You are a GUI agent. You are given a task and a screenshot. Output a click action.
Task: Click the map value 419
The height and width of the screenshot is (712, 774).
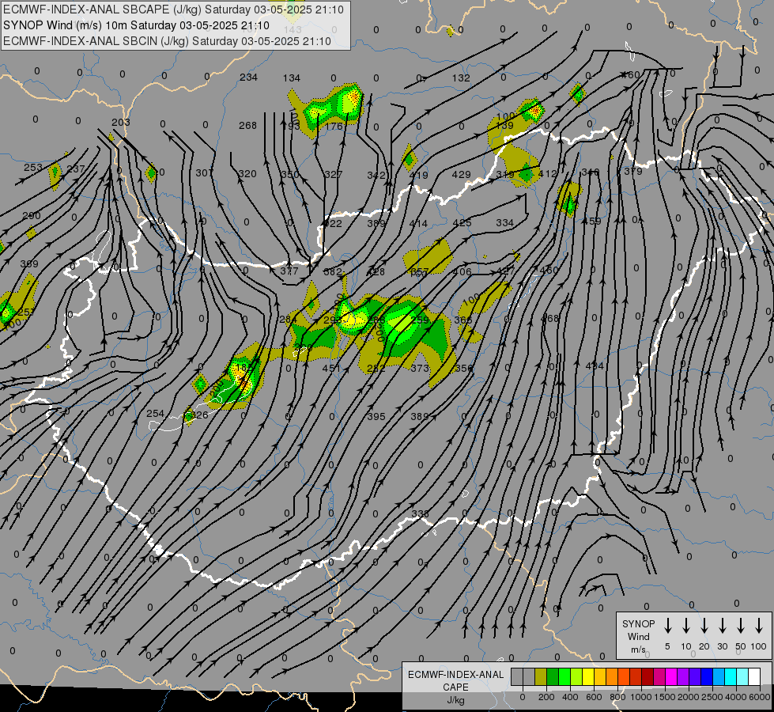(418, 176)
